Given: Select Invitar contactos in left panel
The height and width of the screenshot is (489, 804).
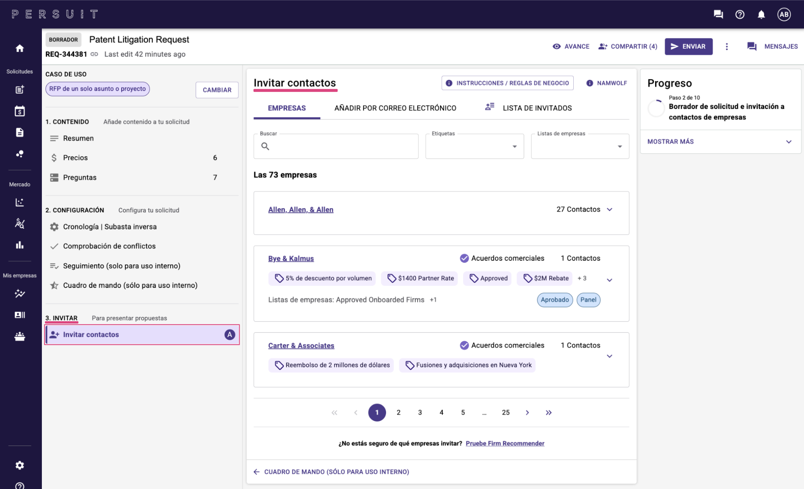Looking at the screenshot, I should point(142,335).
